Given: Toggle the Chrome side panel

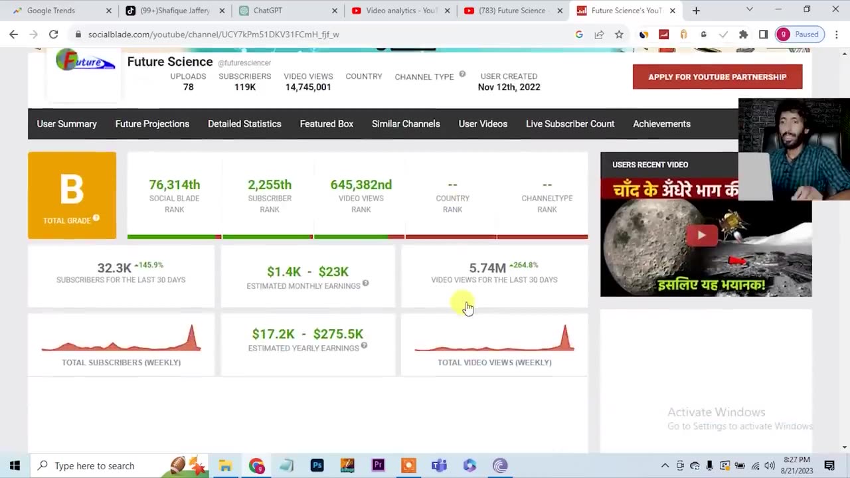Looking at the screenshot, I should coord(764,35).
